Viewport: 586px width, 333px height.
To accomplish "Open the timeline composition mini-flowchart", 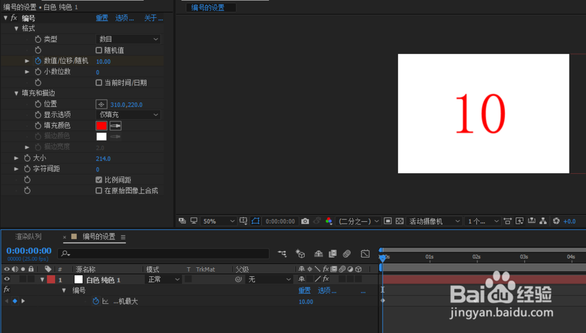I will [x=282, y=254].
